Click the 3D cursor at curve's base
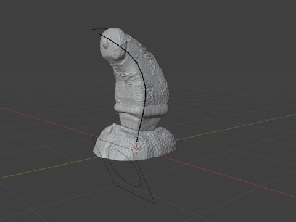Image resolution: width=296 pixels, height=222 pixels. (x=136, y=149)
